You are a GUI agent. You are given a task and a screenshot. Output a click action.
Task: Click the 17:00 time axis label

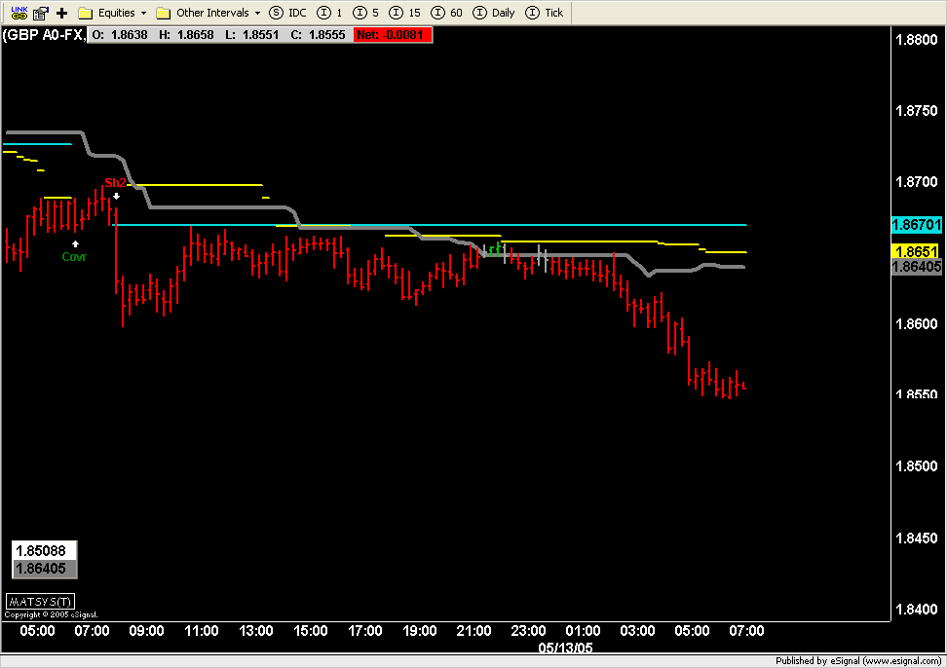point(364,631)
